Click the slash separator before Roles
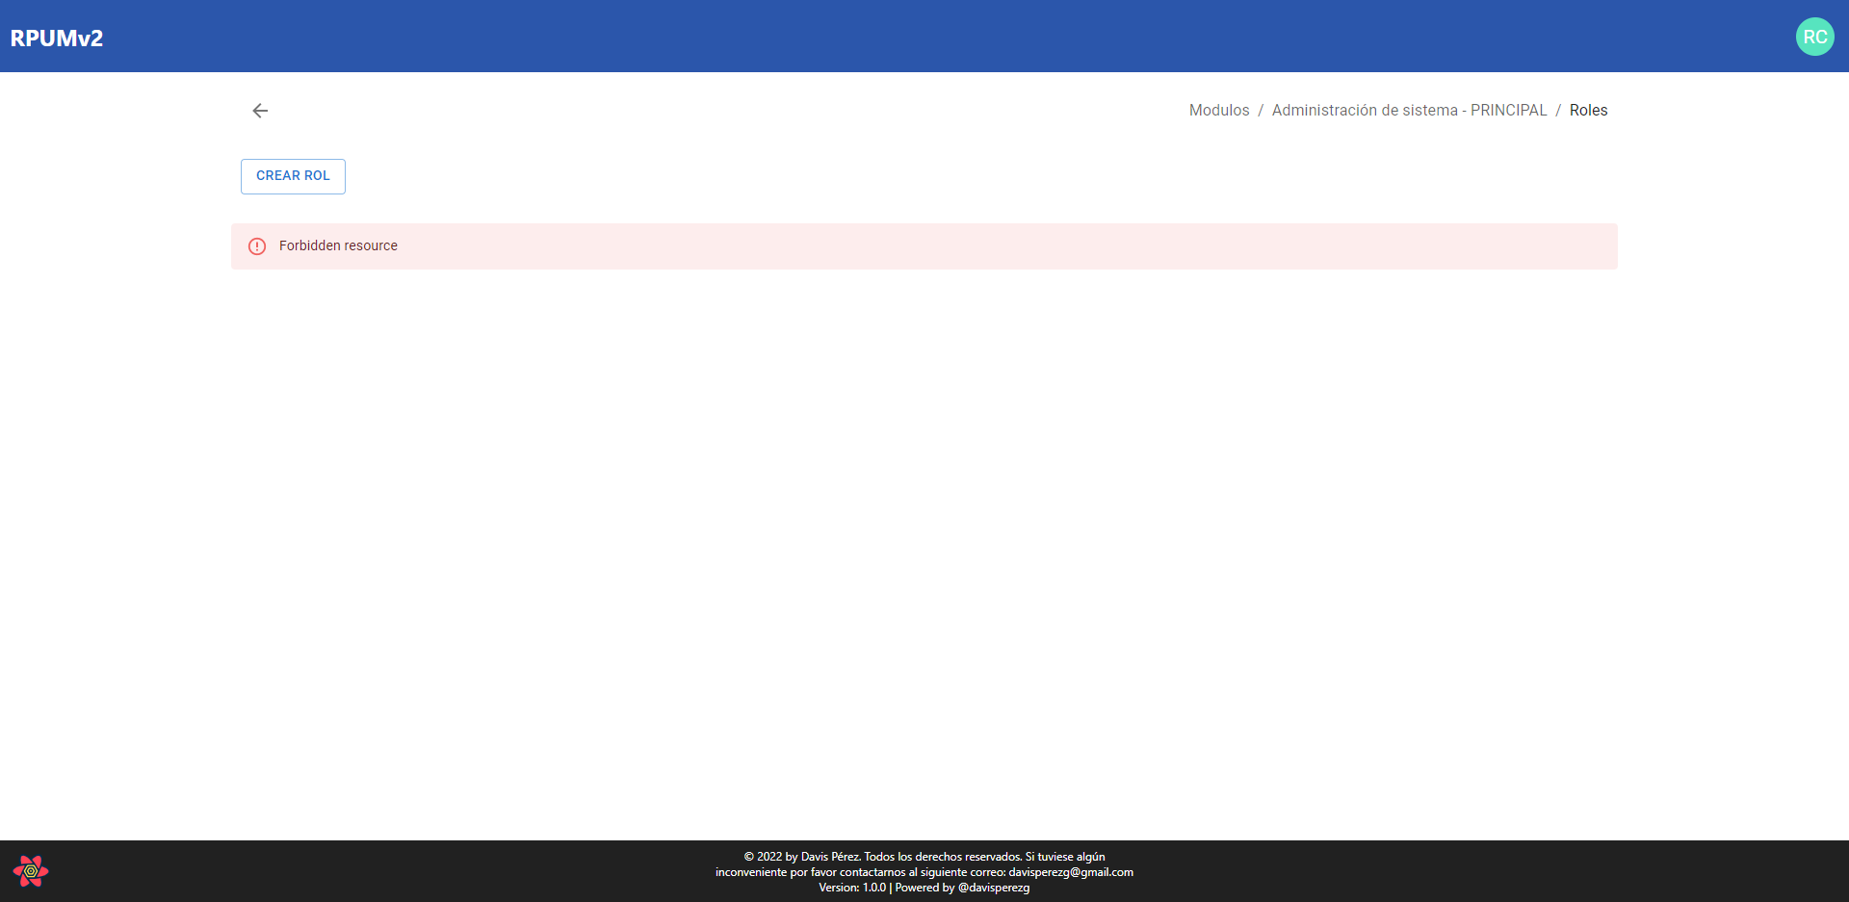The width and height of the screenshot is (1849, 902). pyautogui.click(x=1558, y=111)
